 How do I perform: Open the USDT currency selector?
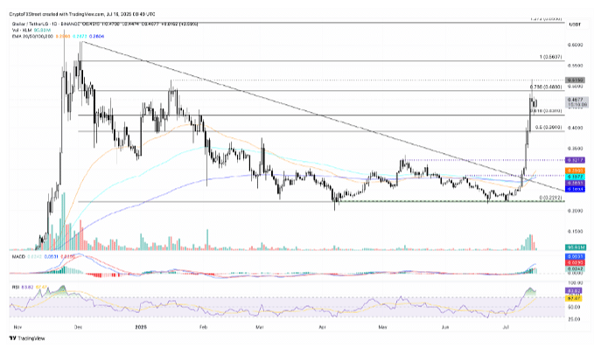point(575,24)
